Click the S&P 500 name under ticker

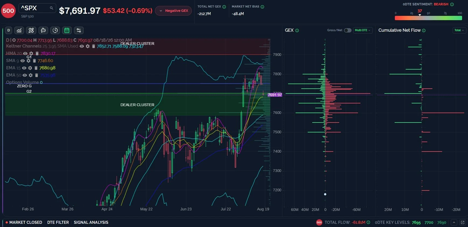tap(27, 16)
